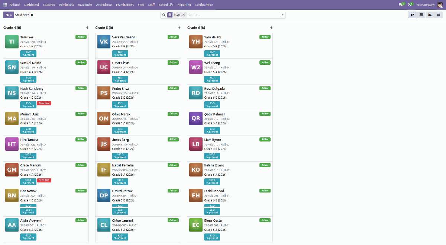This screenshot has width=446, height=245.
Task: Open the conversations chat icon
Action: [x=402, y=5]
